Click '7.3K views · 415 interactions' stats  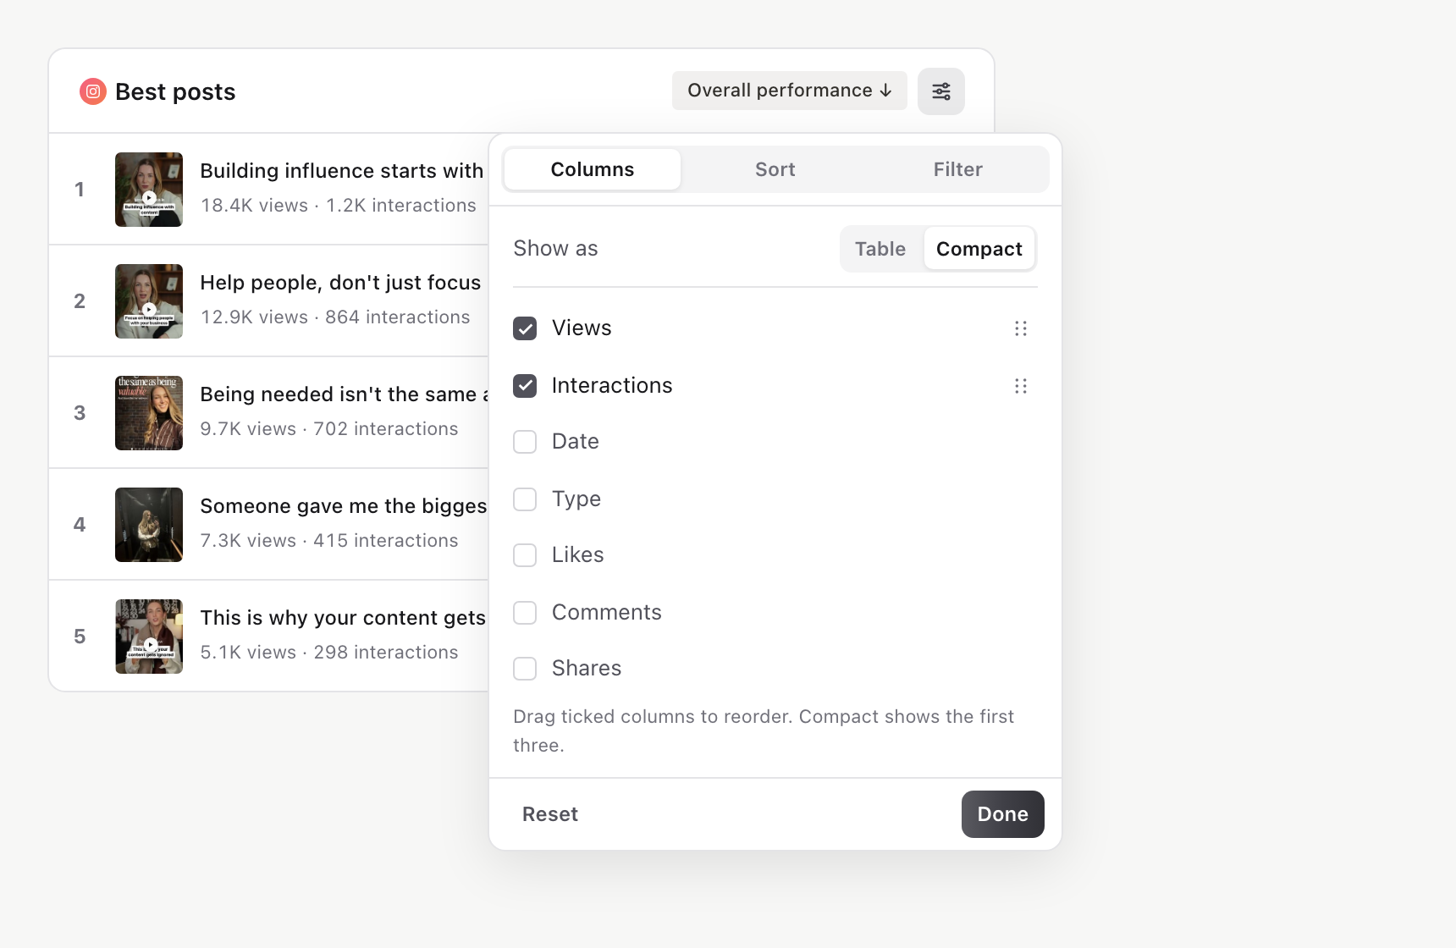[x=329, y=541]
